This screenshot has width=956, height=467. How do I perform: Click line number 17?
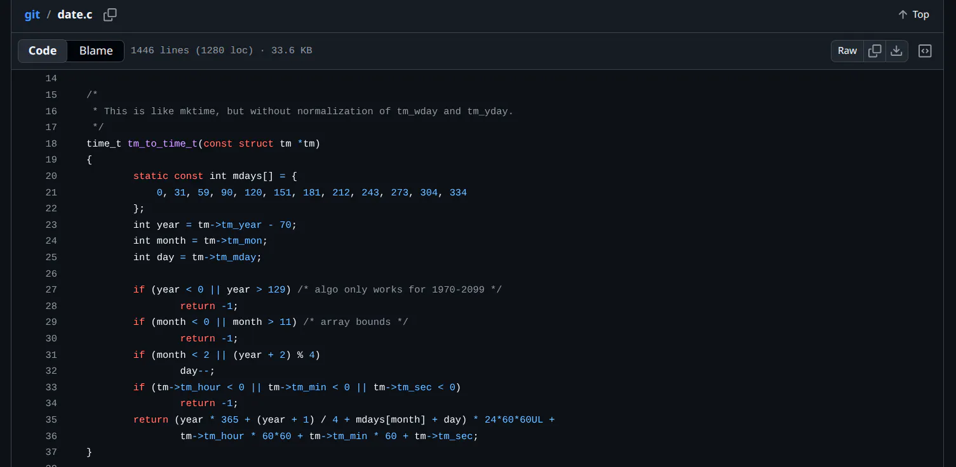pos(51,128)
